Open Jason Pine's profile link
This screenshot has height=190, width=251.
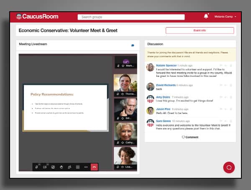pos(163,109)
